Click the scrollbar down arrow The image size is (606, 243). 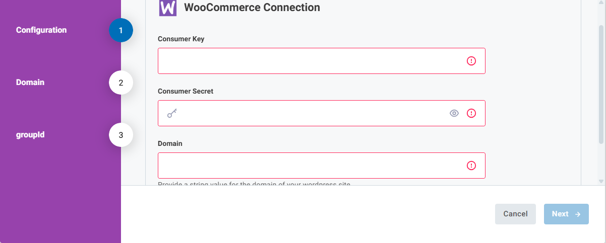pyautogui.click(x=601, y=181)
